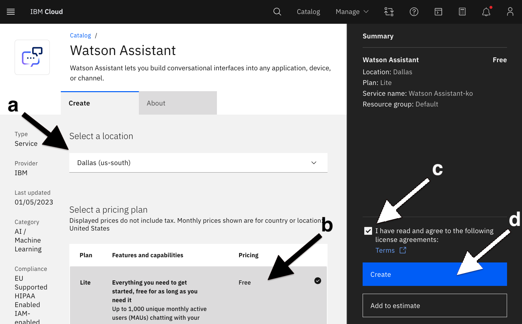Open Catalog in the top navigation
Image resolution: width=522 pixels, height=324 pixels.
(308, 12)
